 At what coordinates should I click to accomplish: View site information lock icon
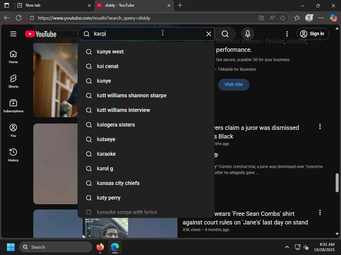coord(32,18)
